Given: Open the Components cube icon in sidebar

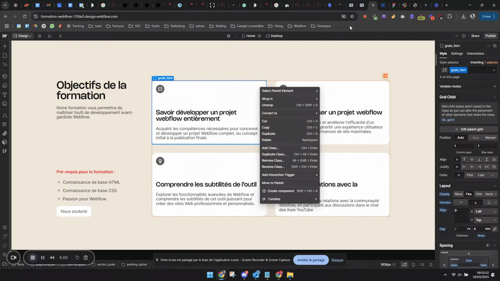Looking at the screenshot, I should 5,76.
